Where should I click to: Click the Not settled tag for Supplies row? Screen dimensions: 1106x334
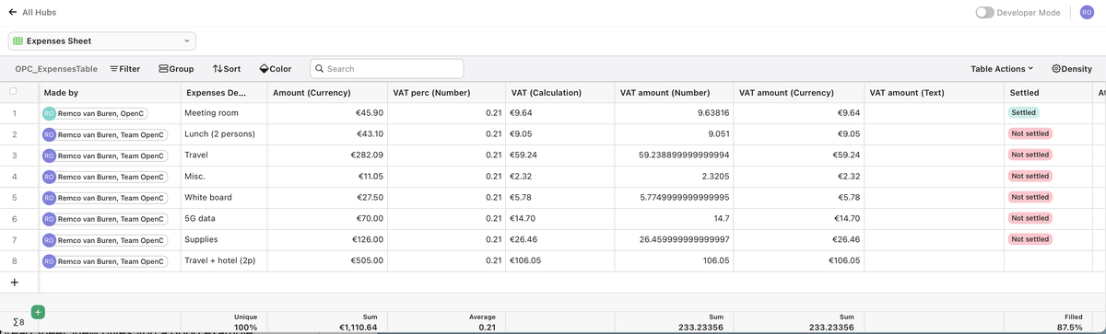coord(1030,239)
